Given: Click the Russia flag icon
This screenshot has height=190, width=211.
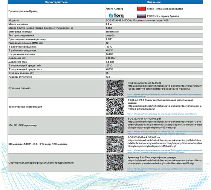Looking at the screenshot, I should [x=141, y=16].
